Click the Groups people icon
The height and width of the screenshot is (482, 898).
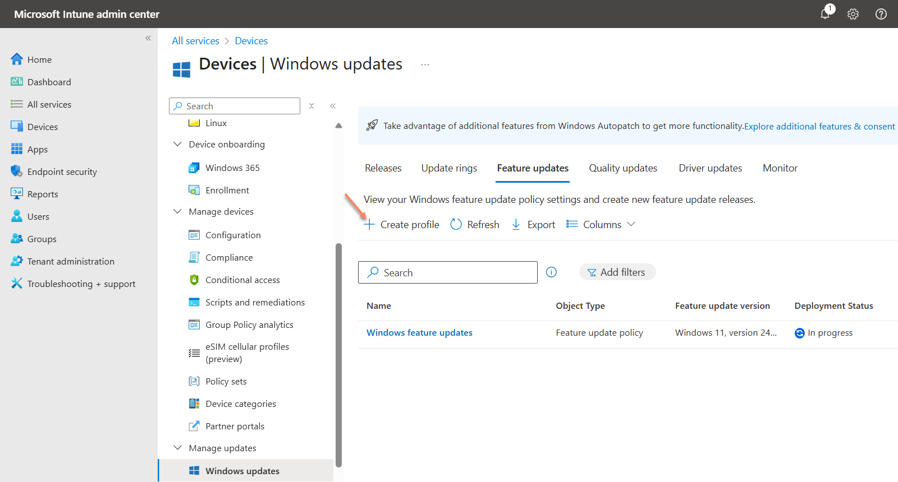pos(17,239)
